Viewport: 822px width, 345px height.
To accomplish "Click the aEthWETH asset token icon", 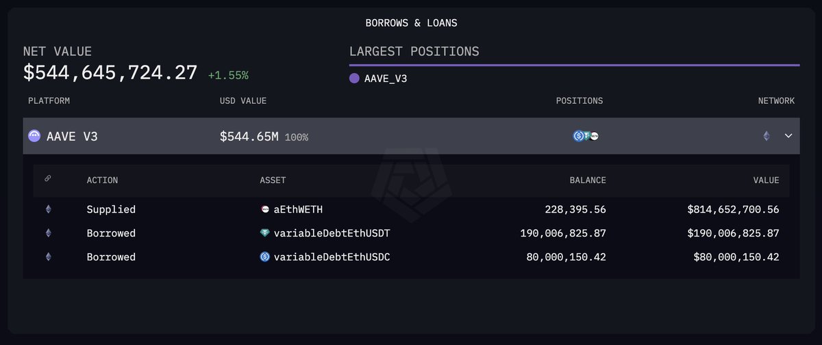I will tap(265, 209).
